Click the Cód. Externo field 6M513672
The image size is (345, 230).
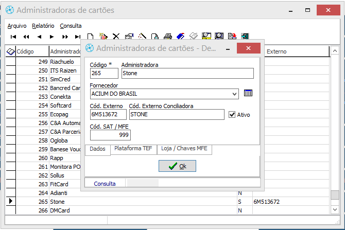[x=108, y=115]
